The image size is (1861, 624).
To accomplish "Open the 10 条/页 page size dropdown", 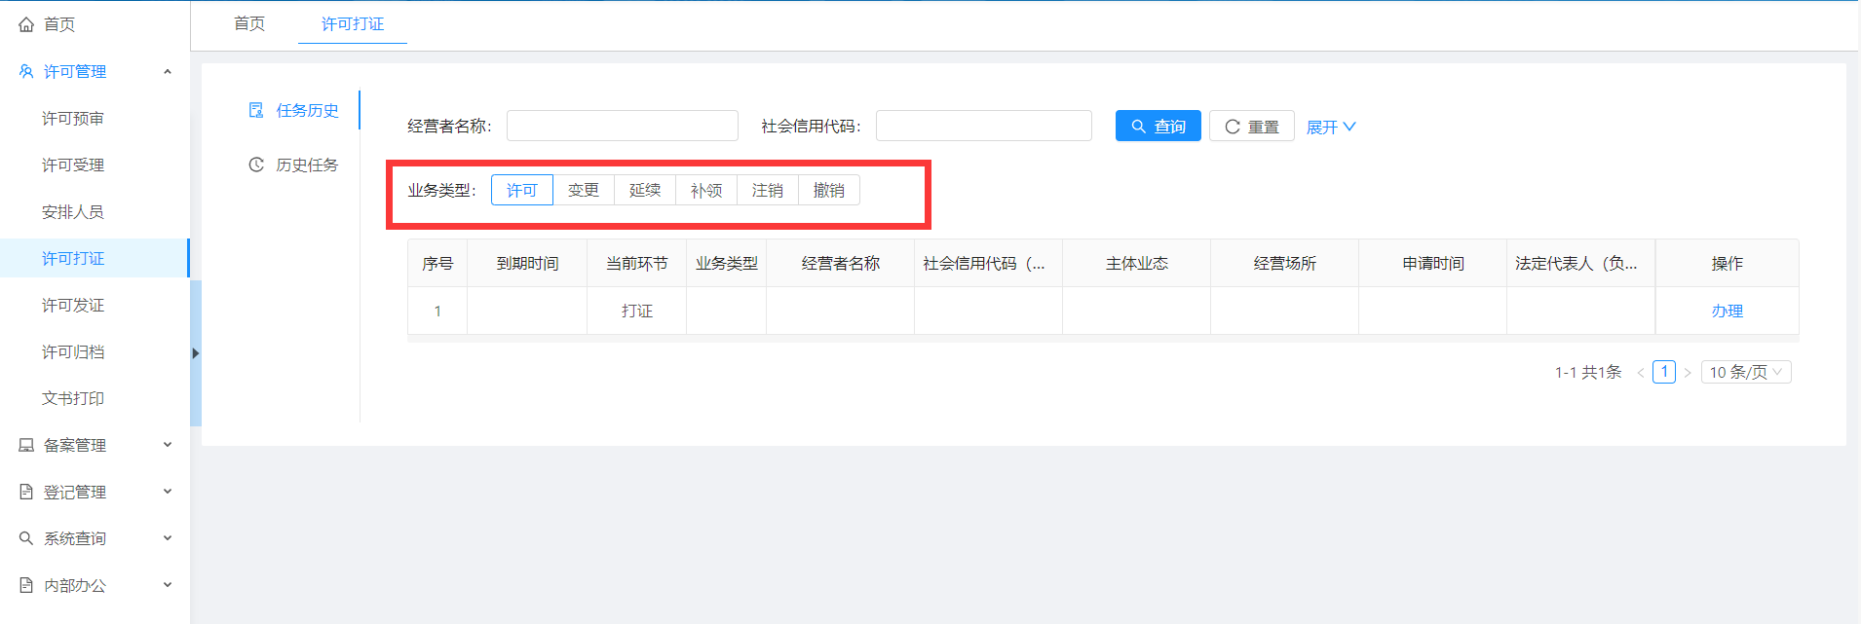I will (1745, 372).
